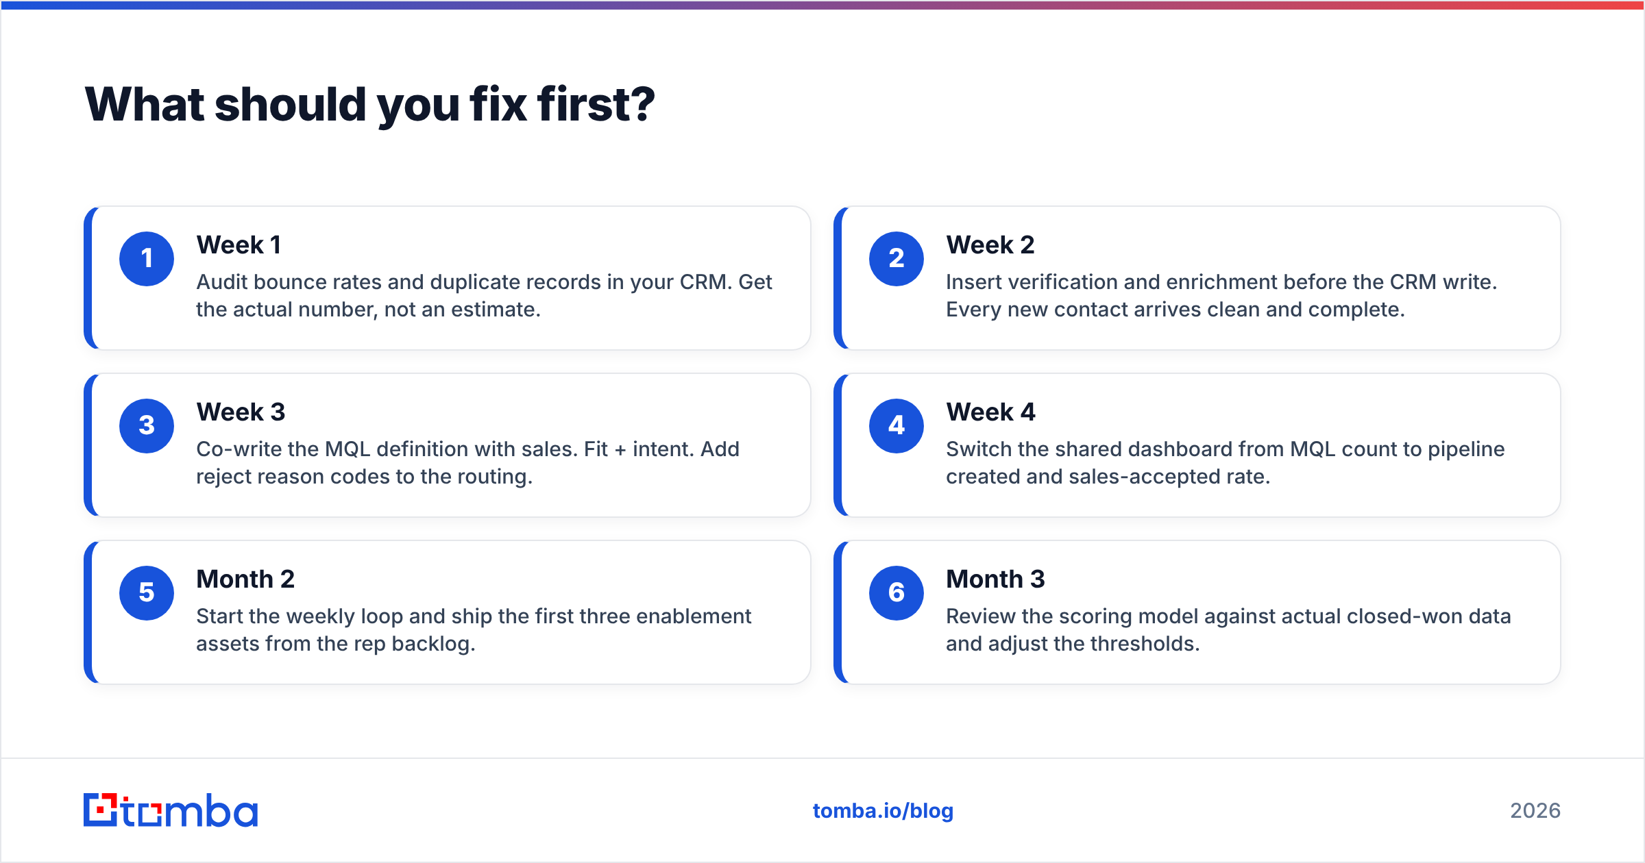Click the 'Co-write the MQL definition' text

[x=467, y=463]
